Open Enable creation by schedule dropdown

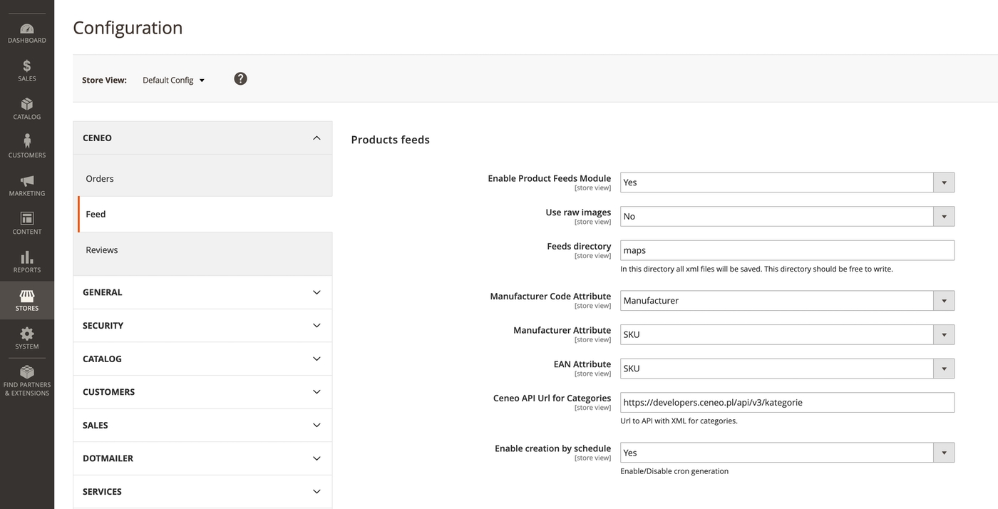(786, 453)
